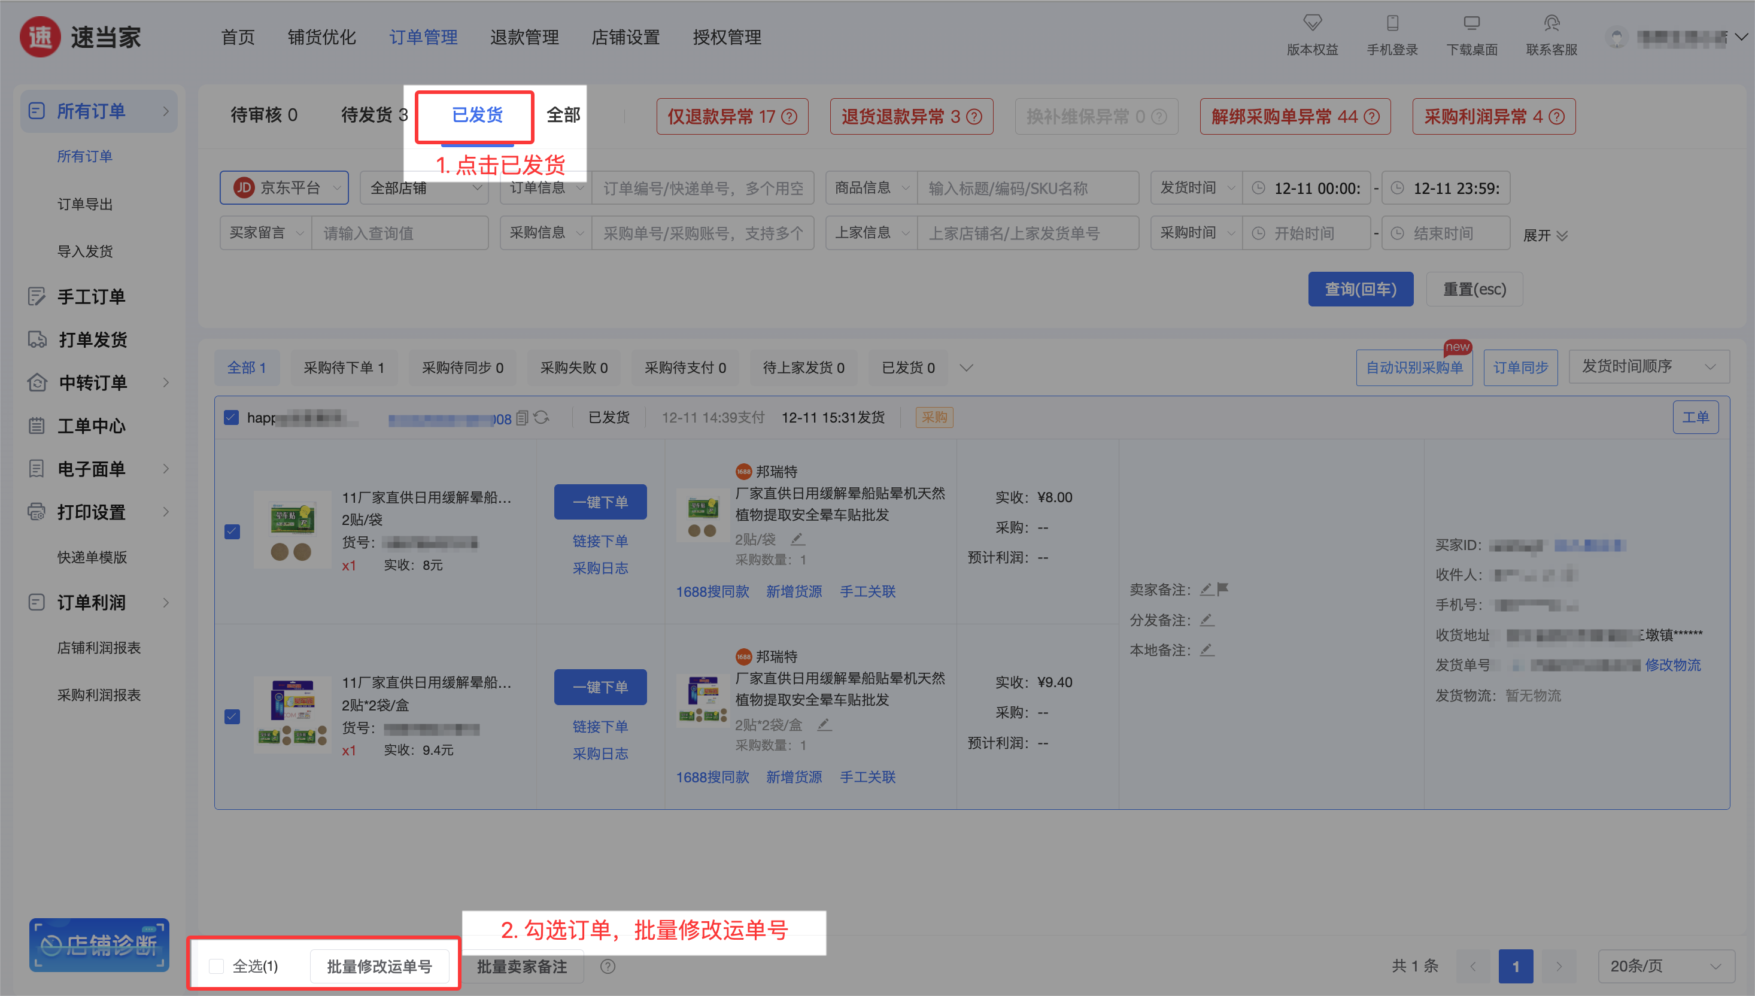The width and height of the screenshot is (1755, 996).
Task: Open the 退款管理 menu
Action: pos(524,37)
